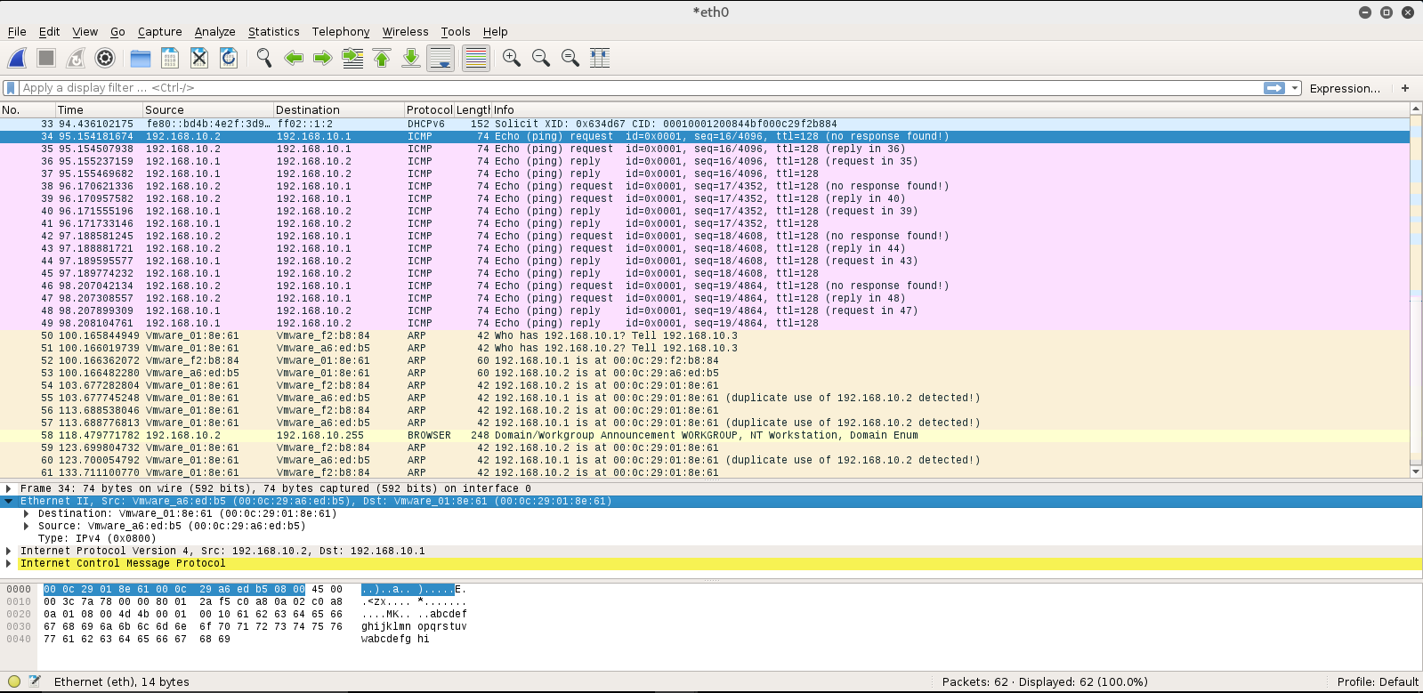This screenshot has height=693, width=1423.
Task: Close this capture file icon
Action: tap(199, 58)
